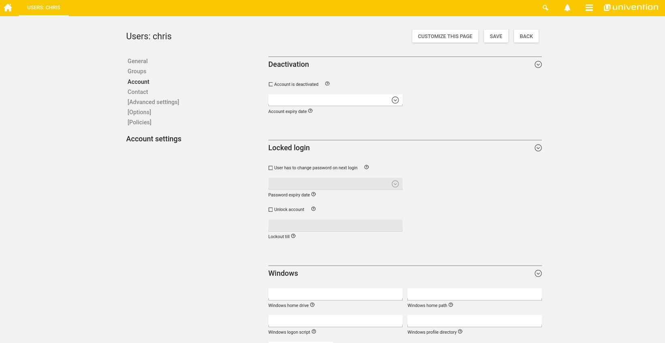Screen dimensions: 665x343
Task: Open search via magnifier icon
Action: click(545, 8)
